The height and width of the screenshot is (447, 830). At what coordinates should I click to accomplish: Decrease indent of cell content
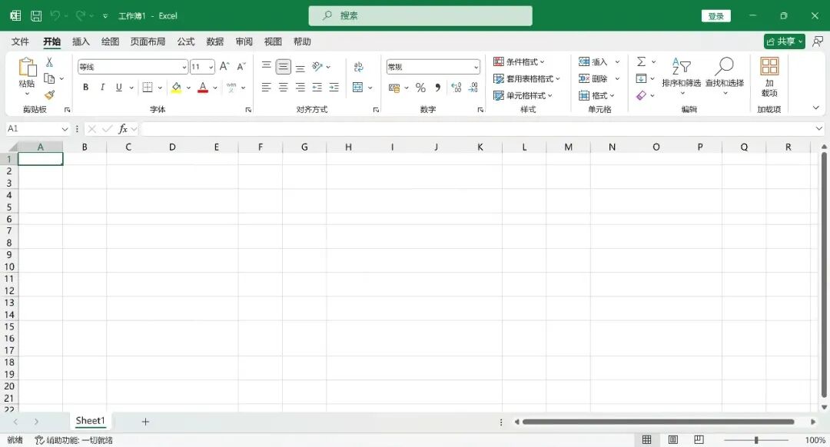tap(317, 88)
